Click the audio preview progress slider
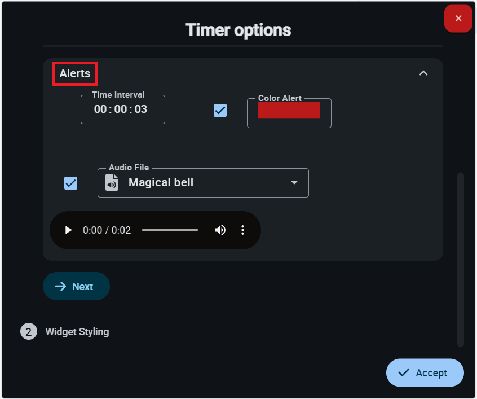 pos(170,230)
